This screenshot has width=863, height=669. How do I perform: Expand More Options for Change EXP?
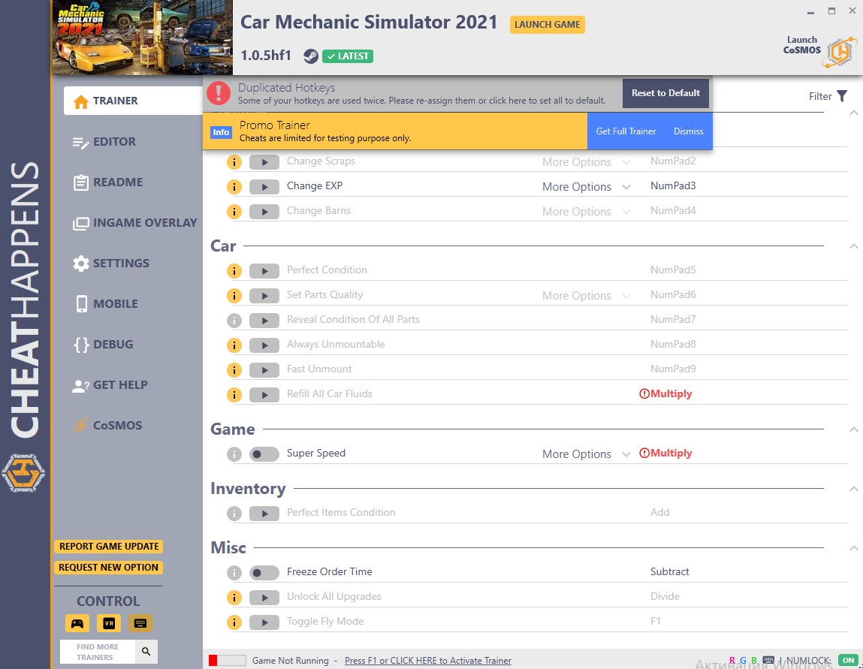[x=586, y=186]
